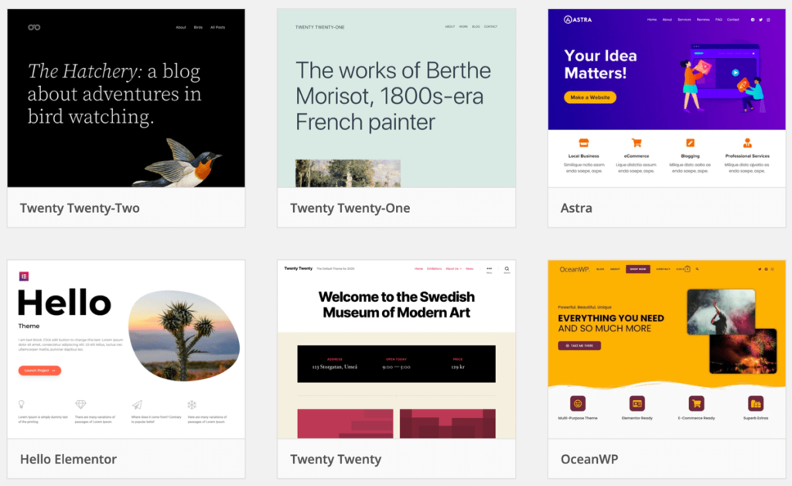This screenshot has width=792, height=486.
Task: Click the play icon in Astra illustration
Action: click(x=736, y=73)
